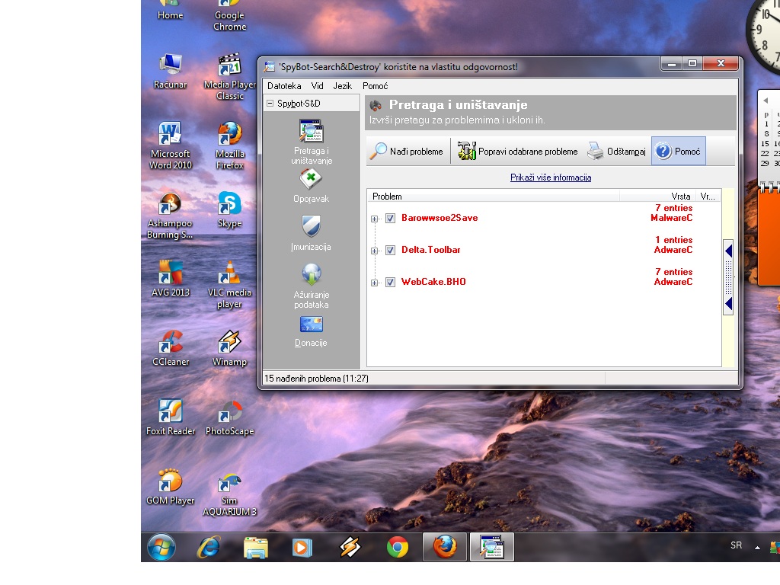Viewport: 780px width, 585px height.
Task: Open the Pomoć menu in menu bar
Action: coord(375,86)
